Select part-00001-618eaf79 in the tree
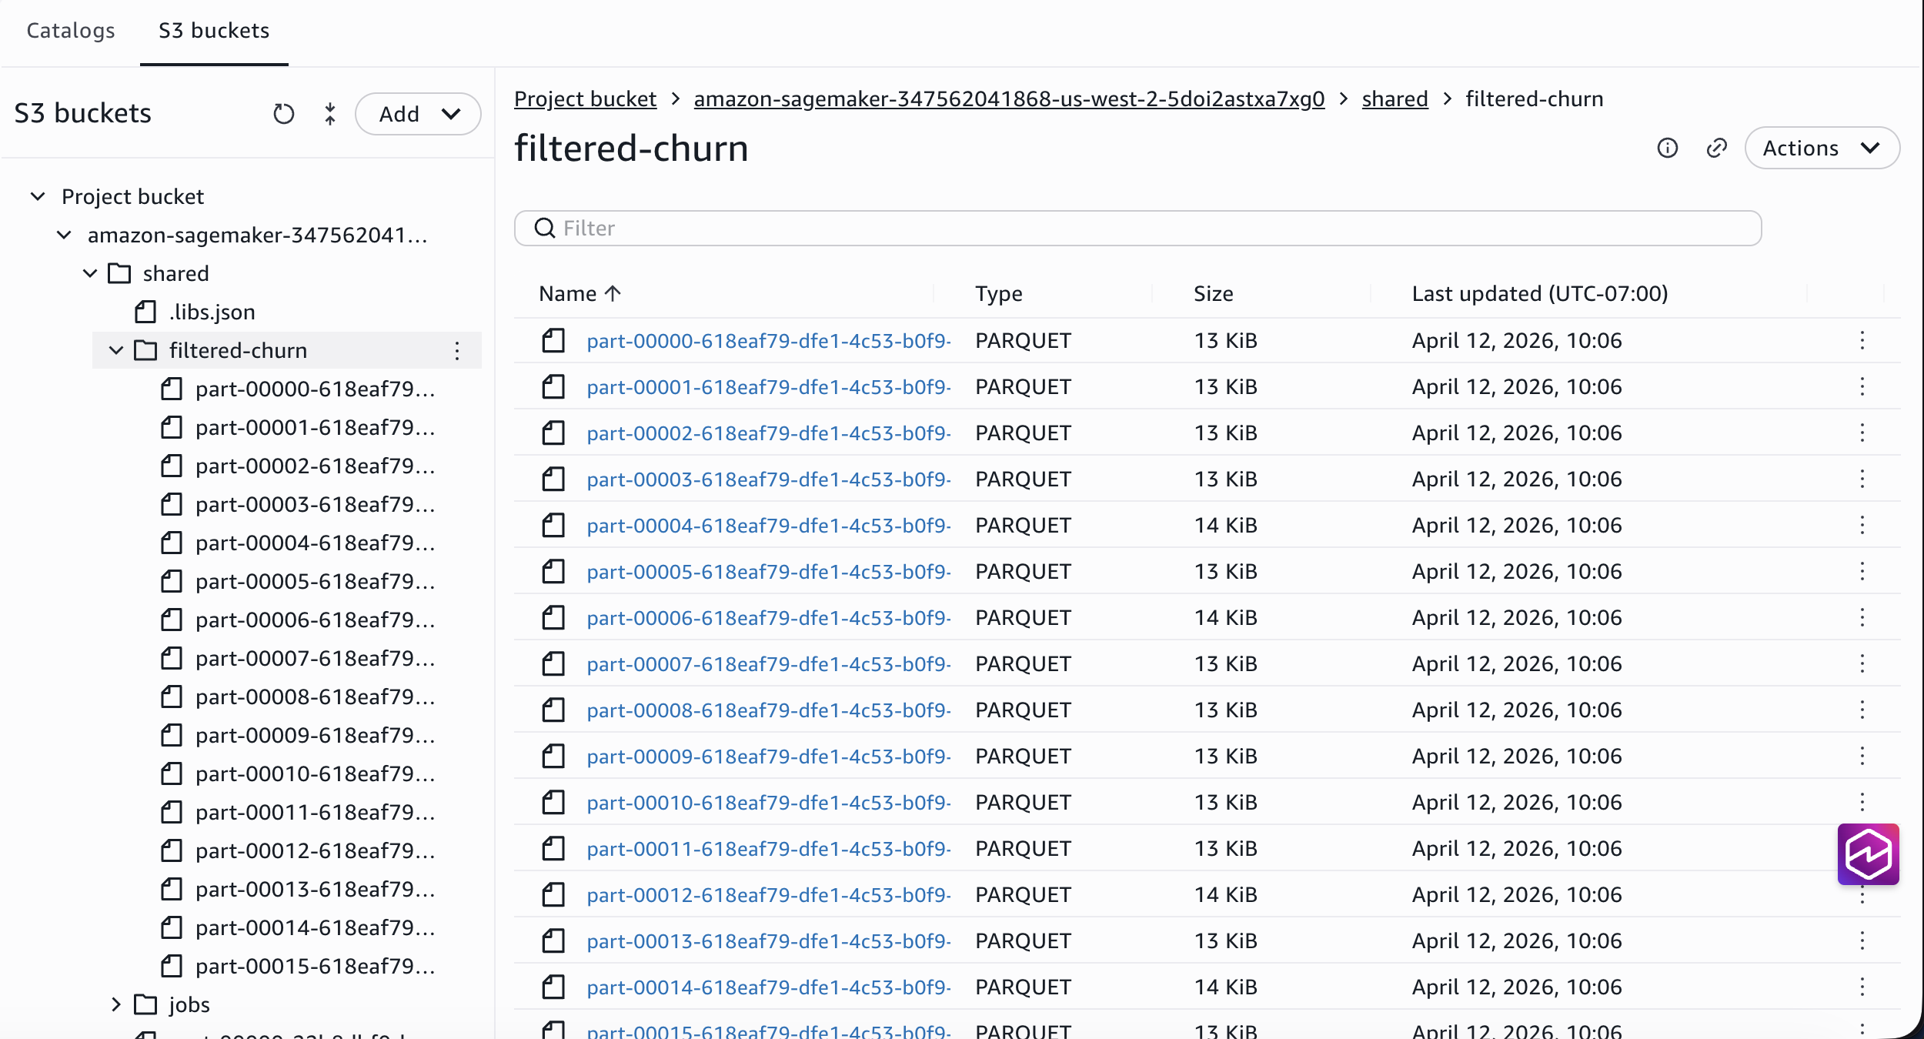1924x1039 pixels. (x=316, y=427)
